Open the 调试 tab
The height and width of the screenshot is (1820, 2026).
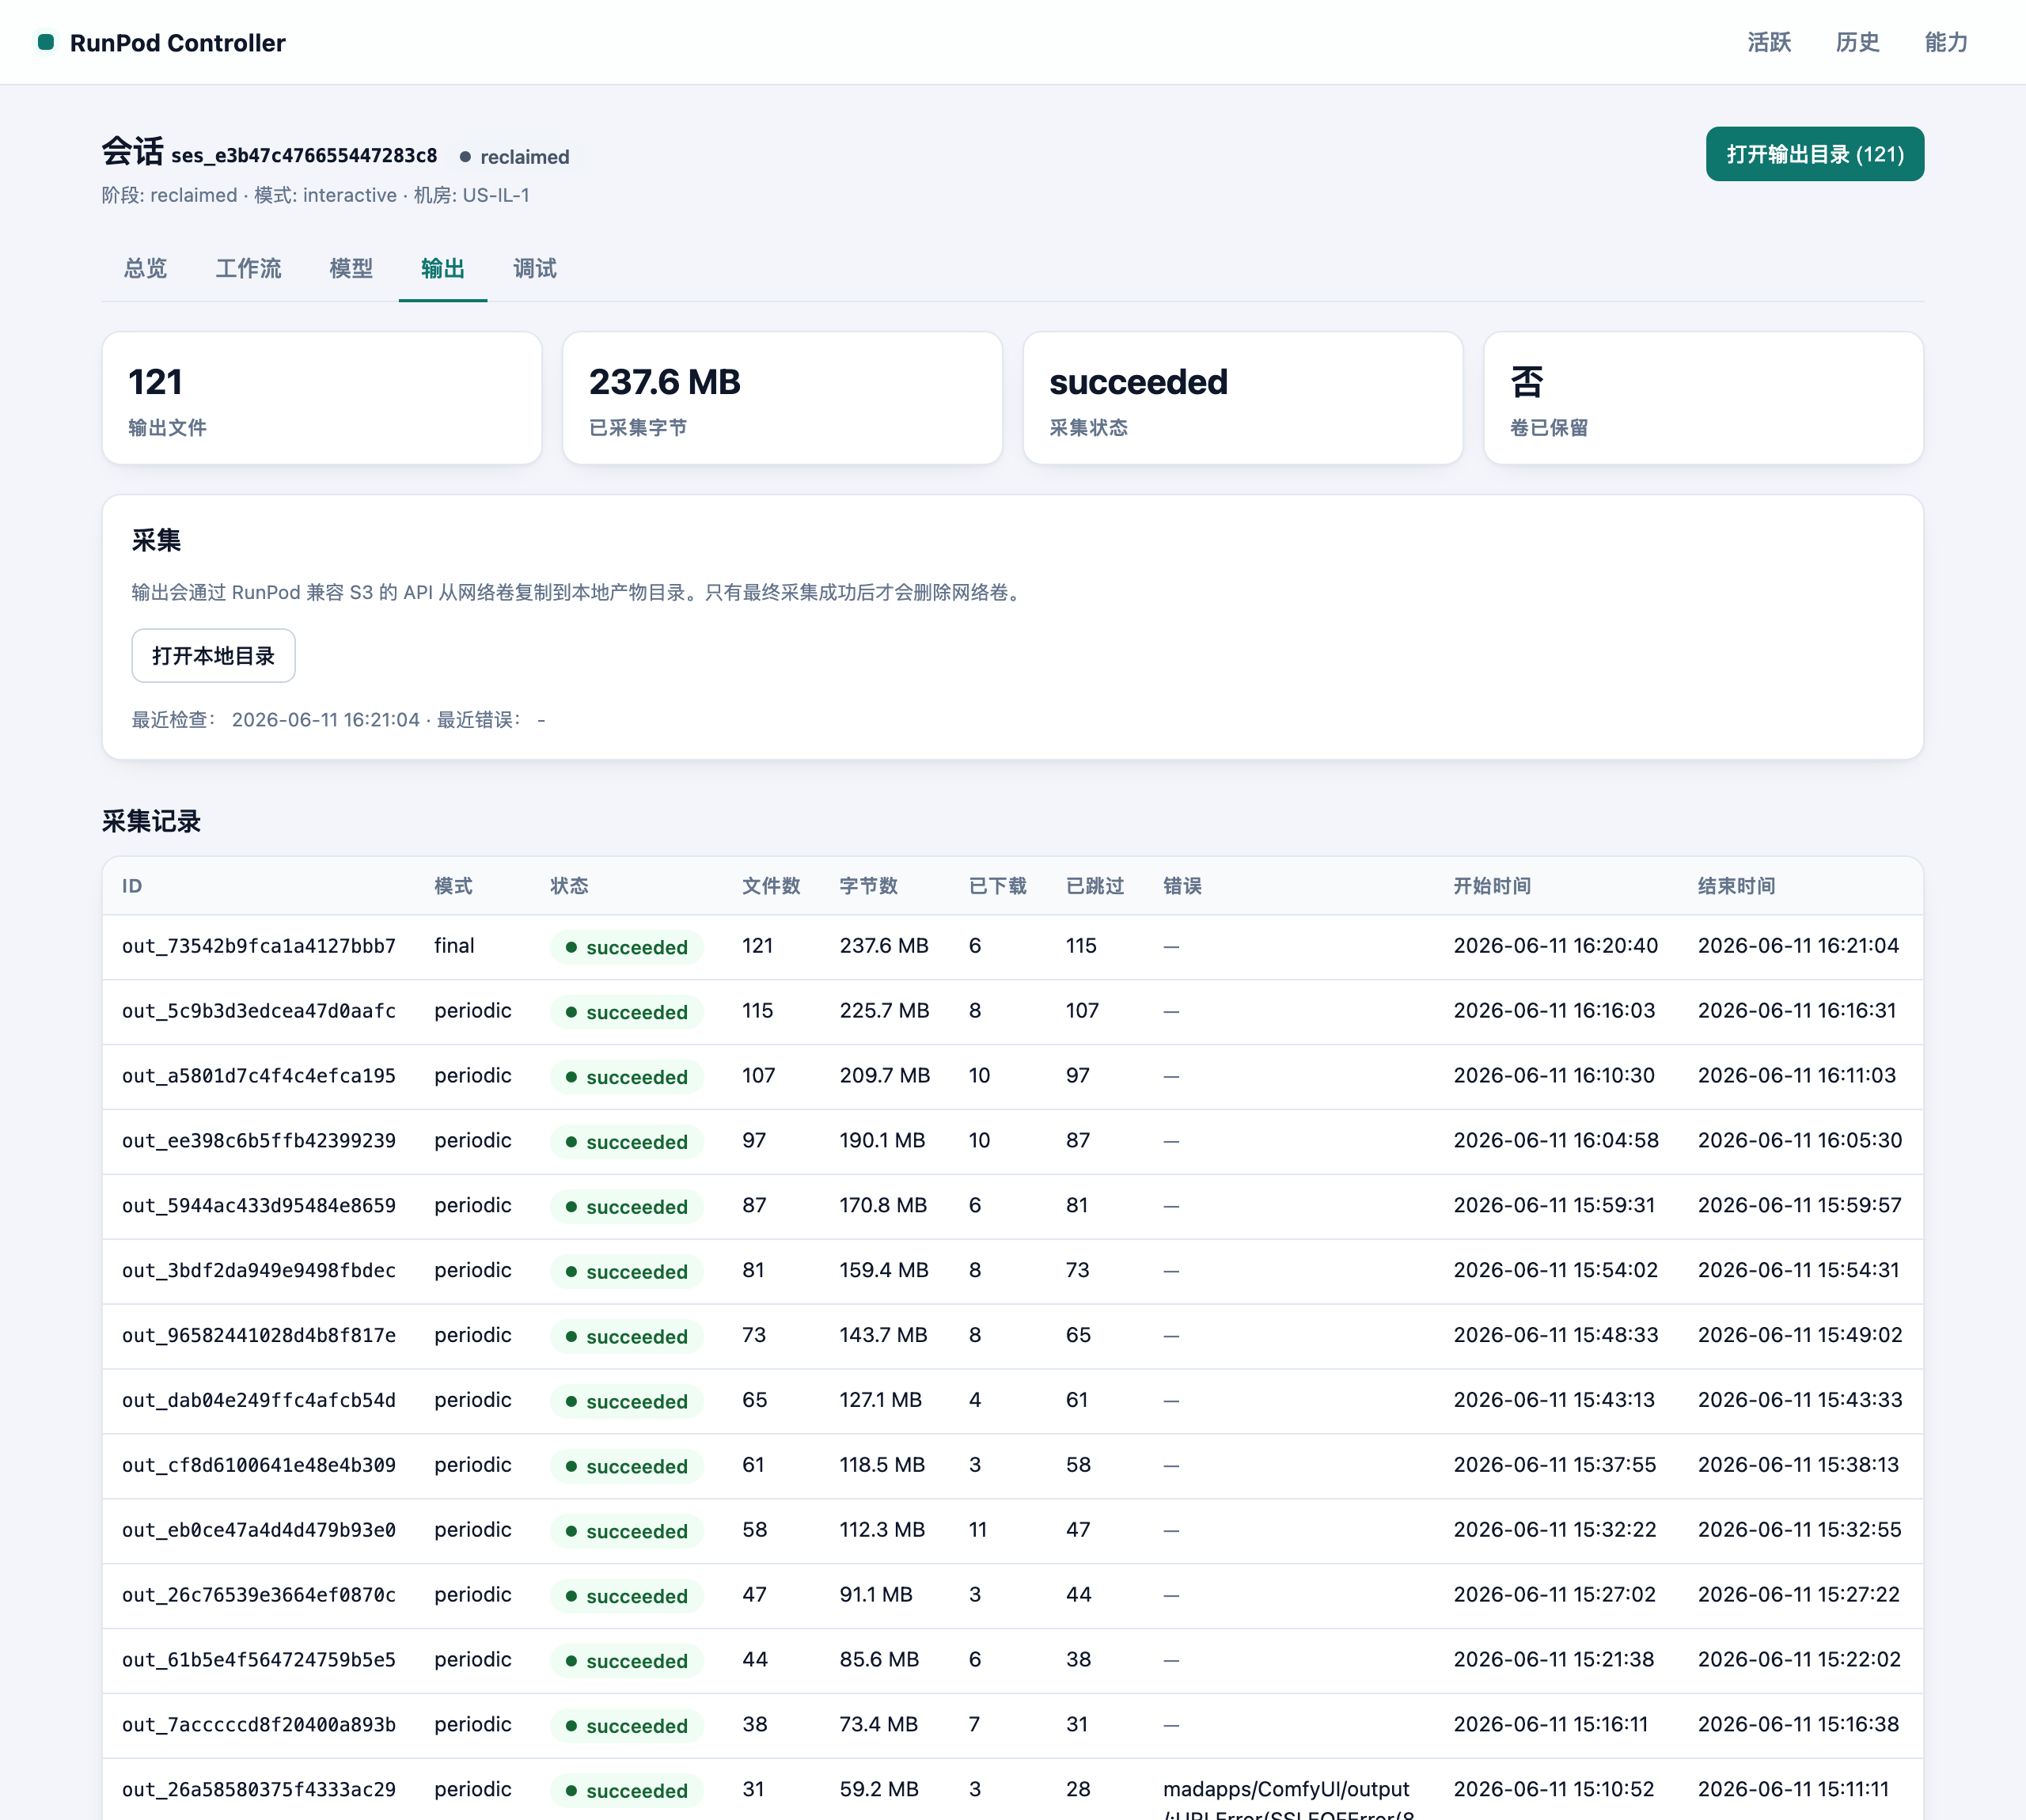click(535, 268)
